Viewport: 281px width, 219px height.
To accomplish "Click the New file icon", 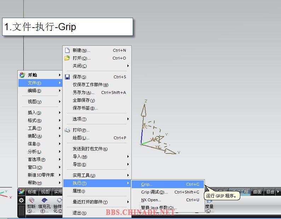I will 67,50.
